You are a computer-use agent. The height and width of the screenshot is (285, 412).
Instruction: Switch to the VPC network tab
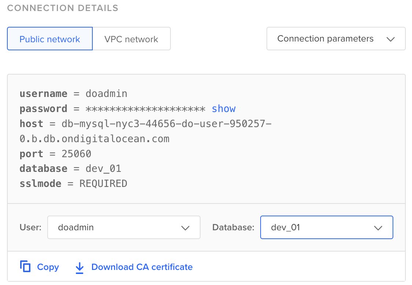(131, 39)
